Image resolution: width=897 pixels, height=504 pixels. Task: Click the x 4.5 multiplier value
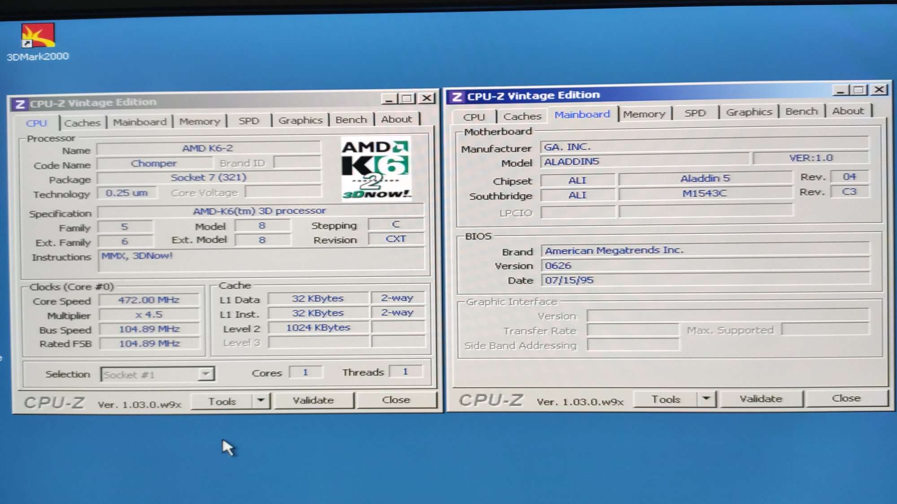click(149, 314)
